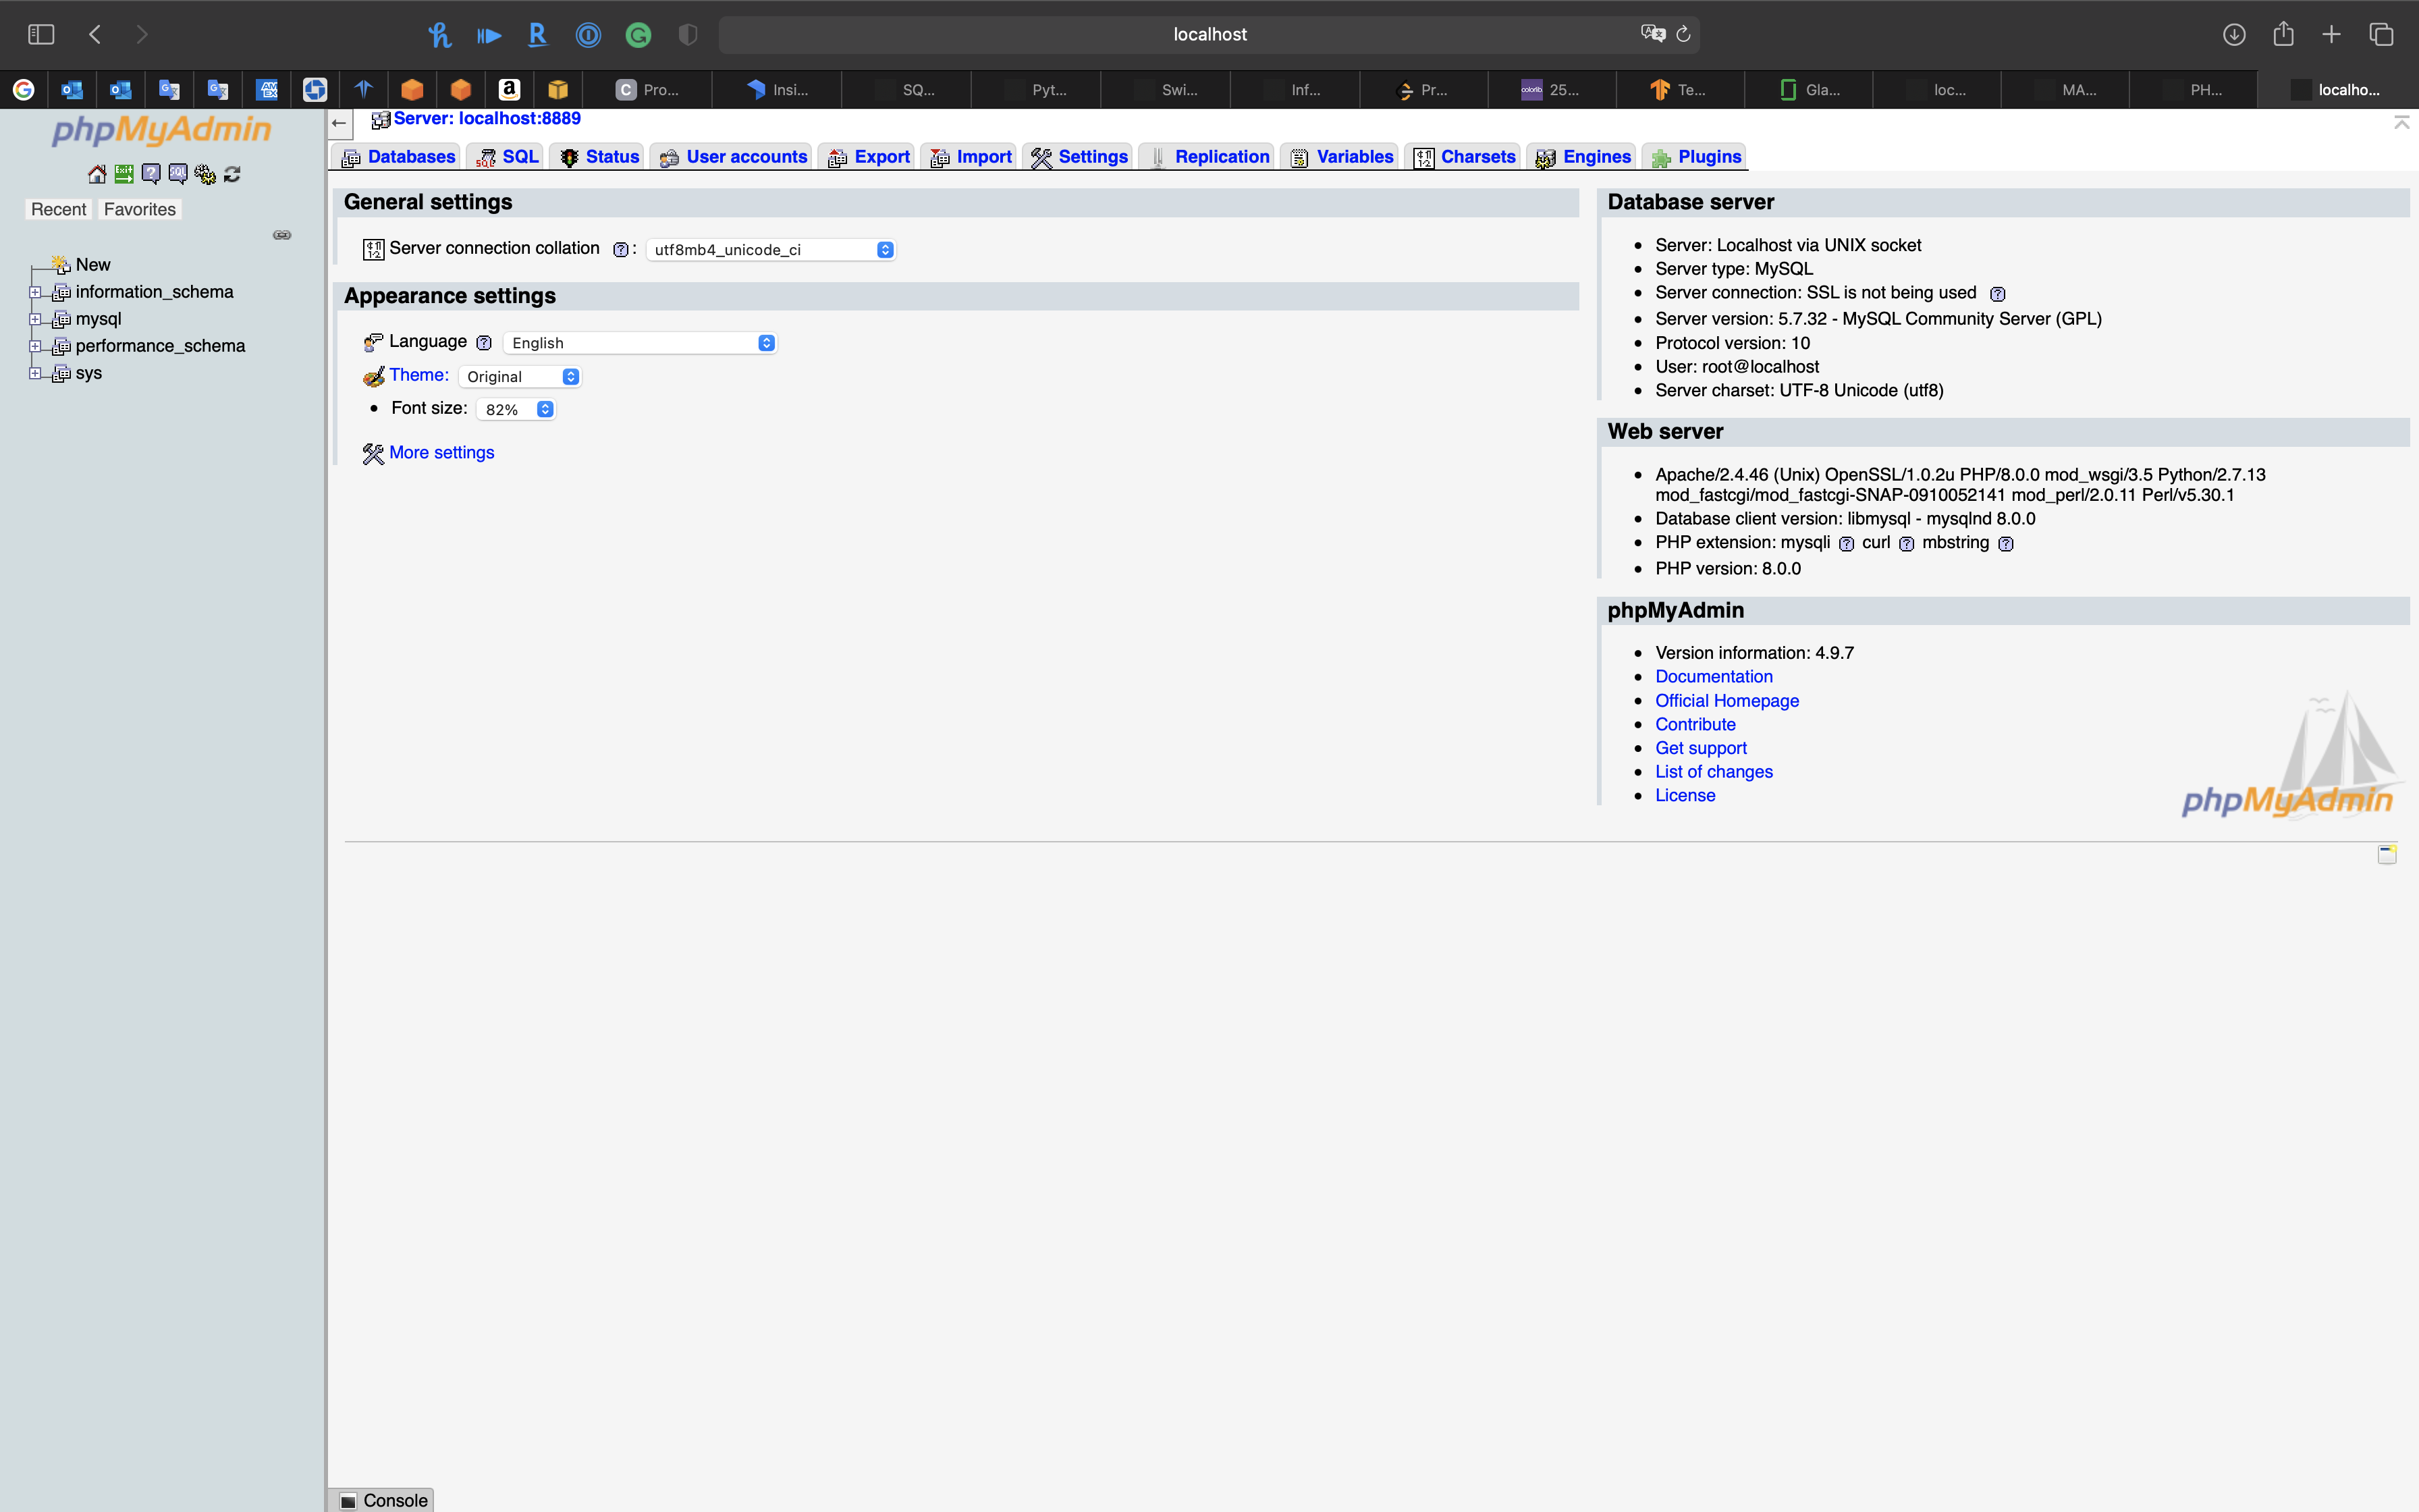Open the Font size 82% selector

[x=516, y=410]
